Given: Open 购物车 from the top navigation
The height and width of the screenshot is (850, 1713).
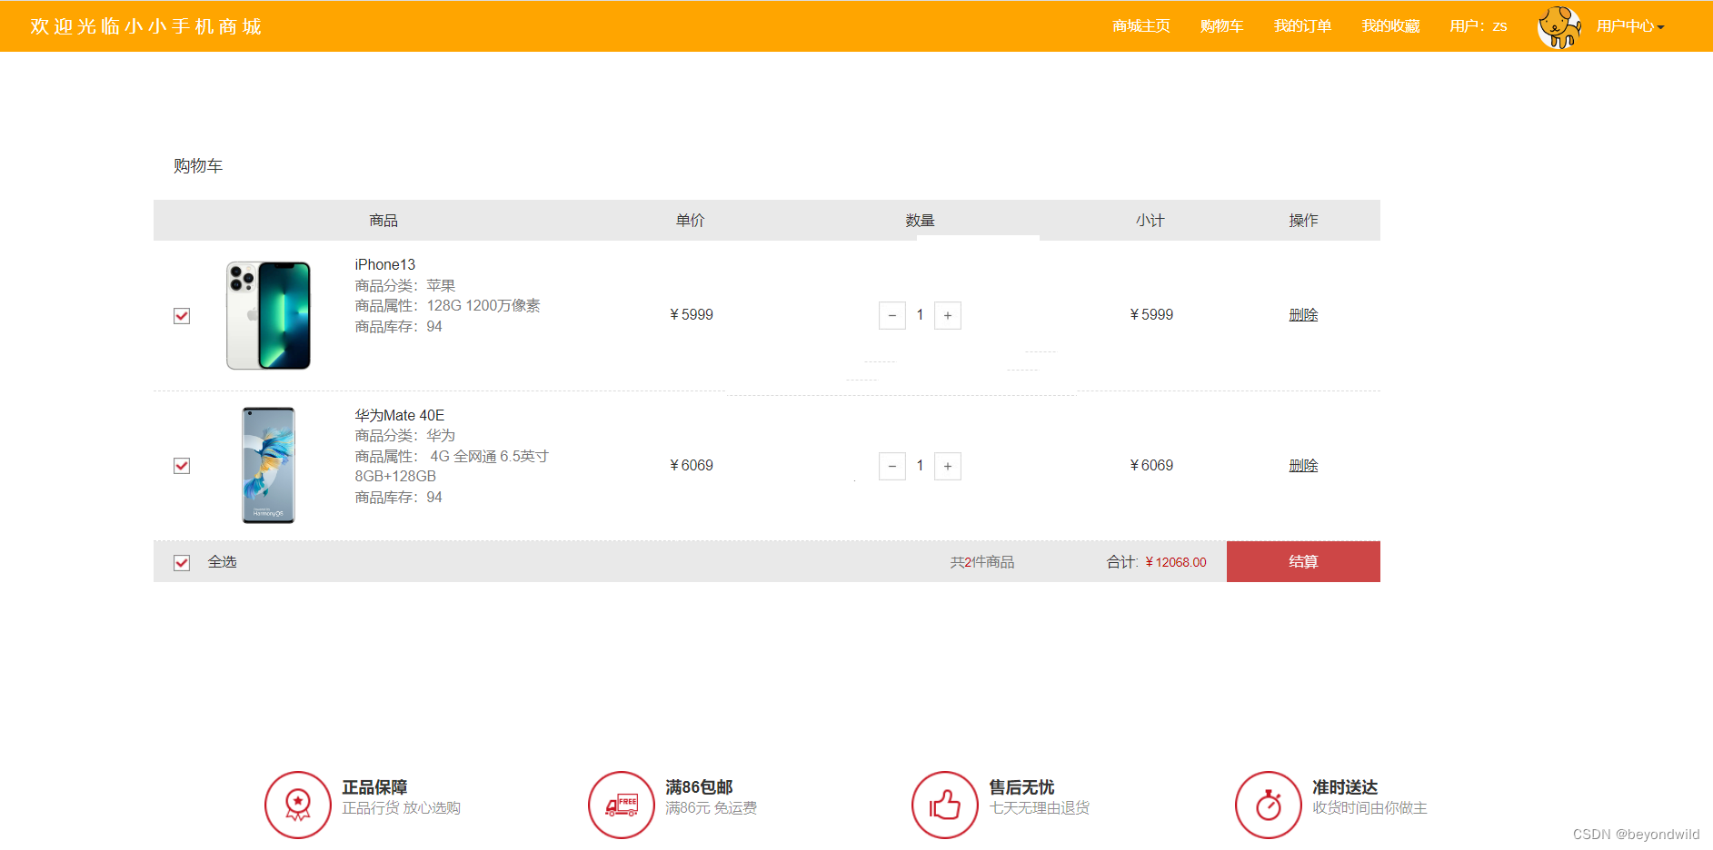Looking at the screenshot, I should [x=1221, y=26].
